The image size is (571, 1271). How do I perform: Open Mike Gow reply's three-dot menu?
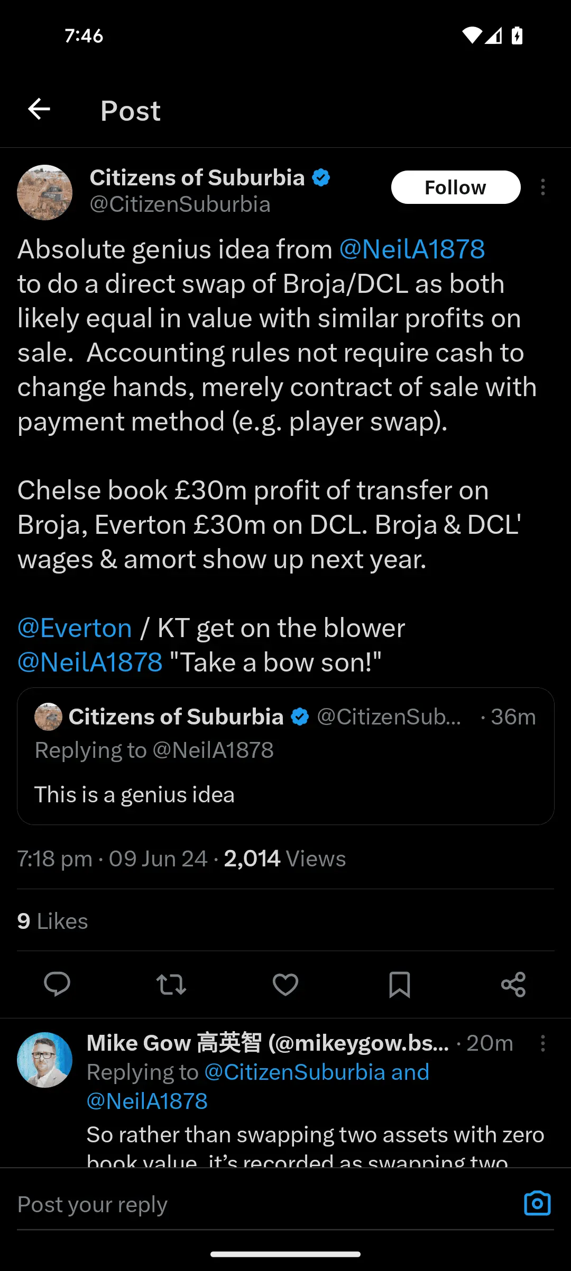[543, 1043]
